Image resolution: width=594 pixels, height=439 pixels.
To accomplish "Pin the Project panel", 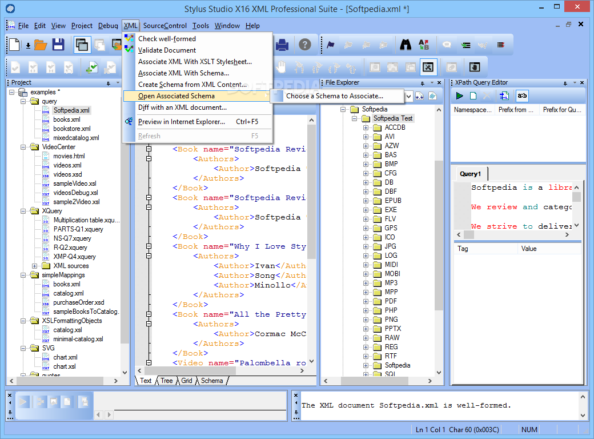I will coord(109,83).
